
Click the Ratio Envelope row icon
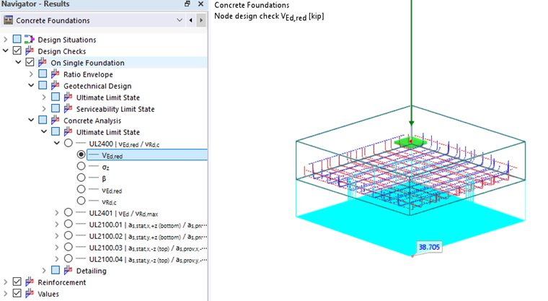pyautogui.click(x=56, y=74)
